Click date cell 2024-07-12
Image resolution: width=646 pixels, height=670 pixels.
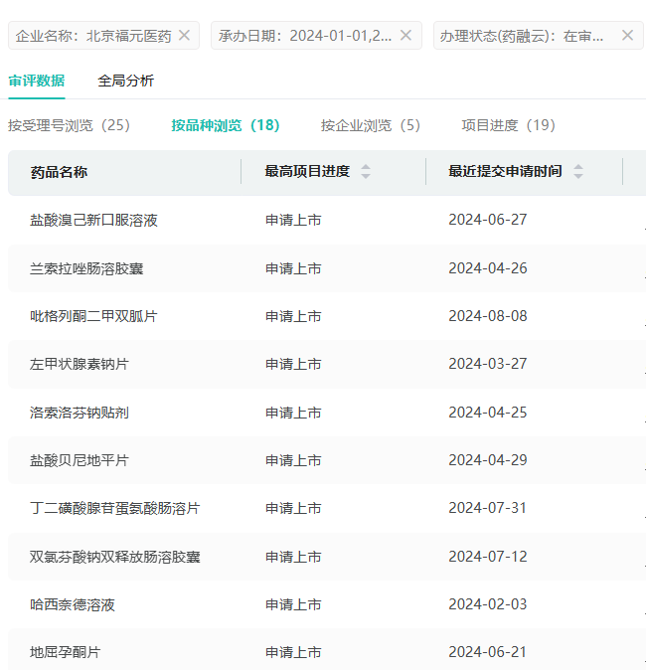tap(488, 557)
